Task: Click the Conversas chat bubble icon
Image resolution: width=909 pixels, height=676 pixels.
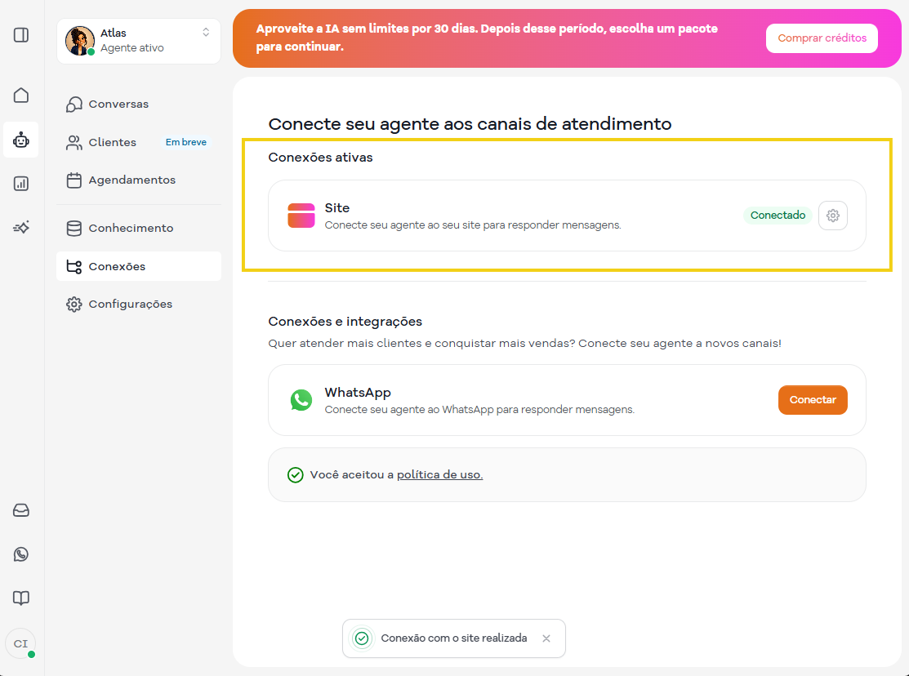Action: point(74,105)
